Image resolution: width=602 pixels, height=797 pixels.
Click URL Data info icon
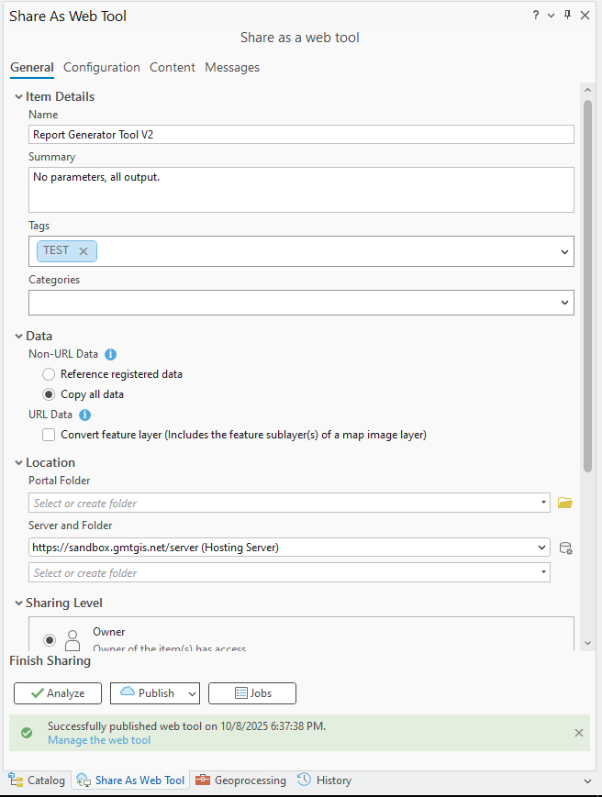click(x=85, y=415)
